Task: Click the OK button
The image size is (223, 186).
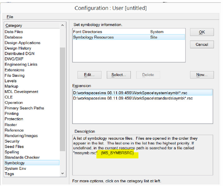Action: point(202,32)
